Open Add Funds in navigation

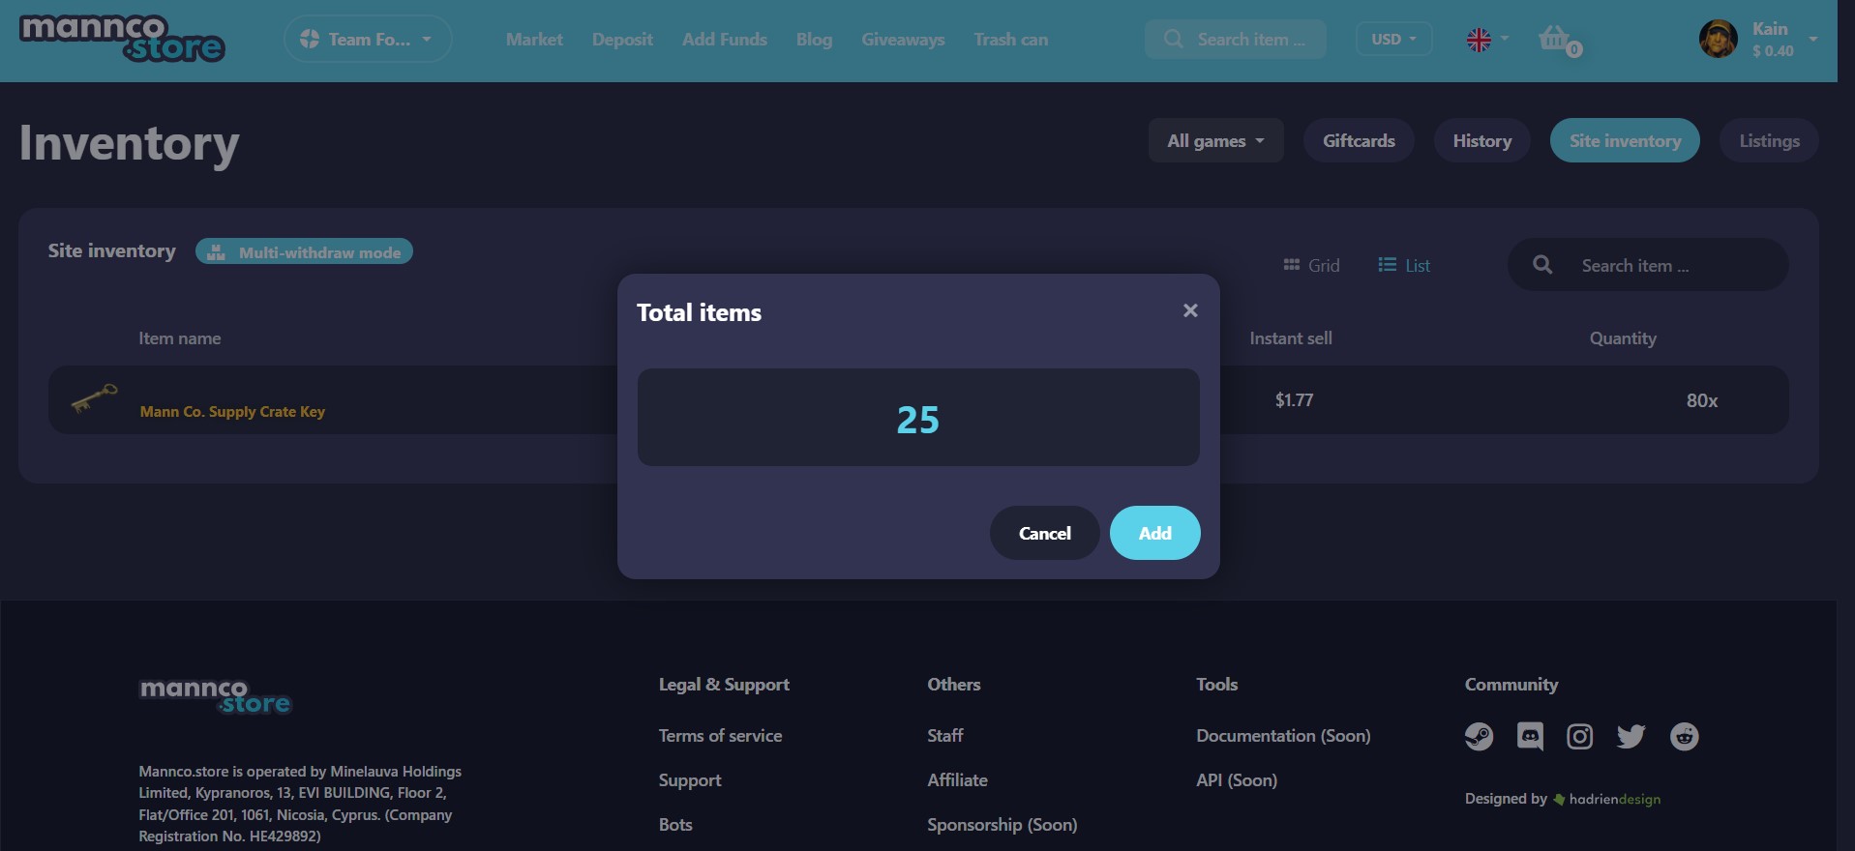coord(725,40)
